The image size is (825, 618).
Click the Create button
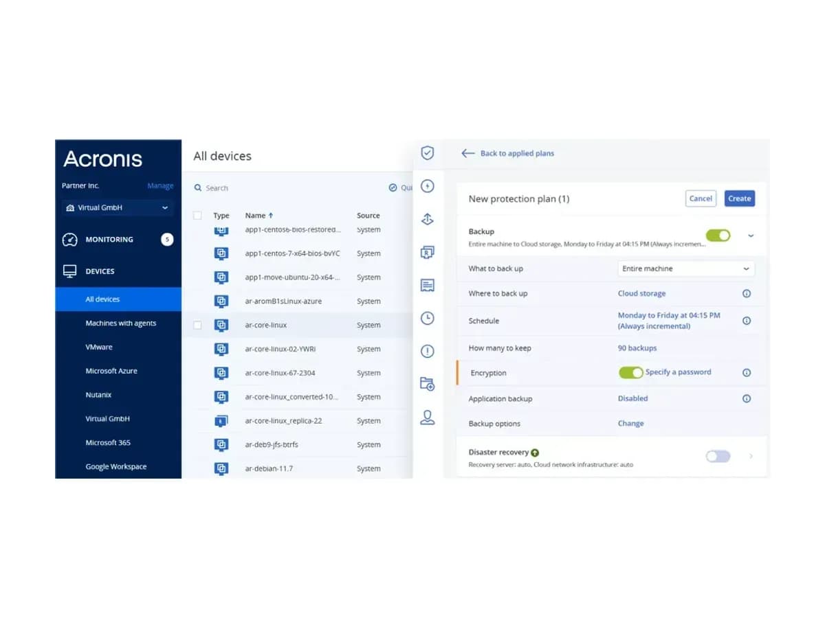[x=740, y=198]
